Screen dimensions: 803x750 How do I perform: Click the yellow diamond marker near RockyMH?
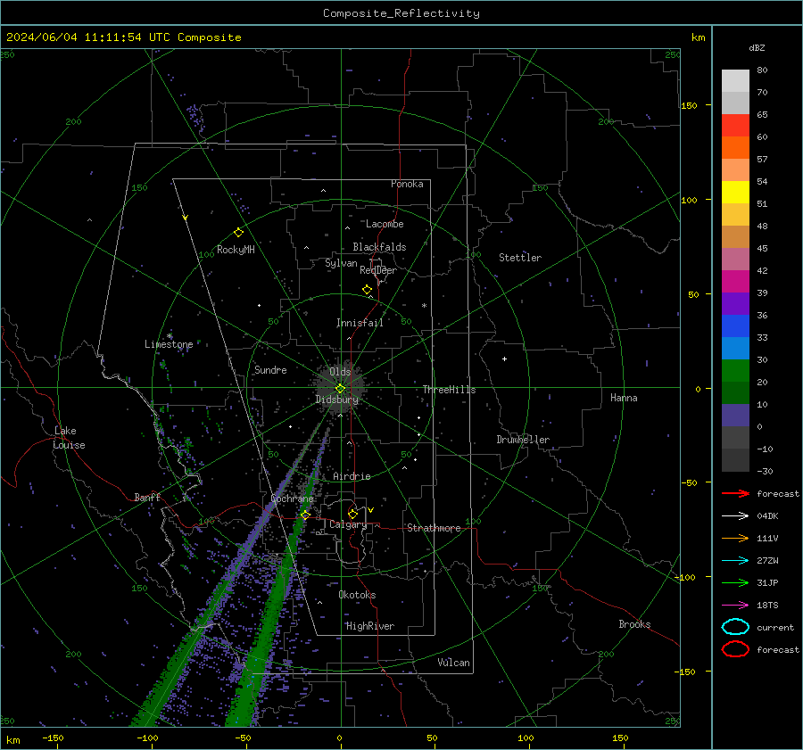[238, 233]
